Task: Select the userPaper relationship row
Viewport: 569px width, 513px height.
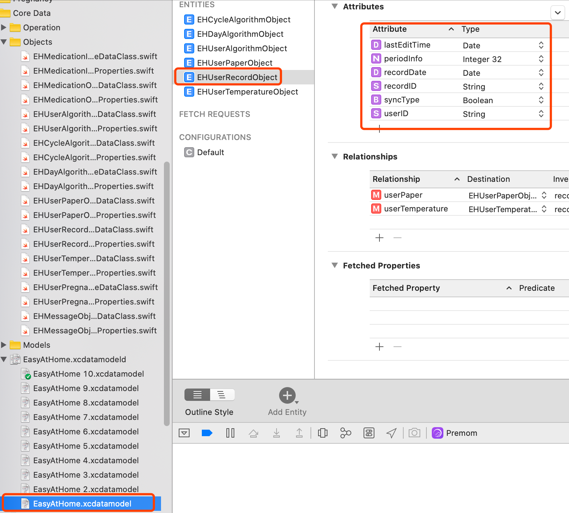Action: pyautogui.click(x=469, y=195)
